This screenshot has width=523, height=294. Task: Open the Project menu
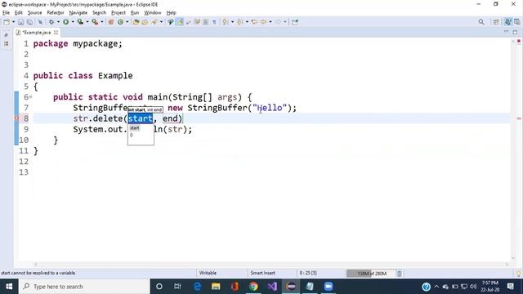click(118, 13)
